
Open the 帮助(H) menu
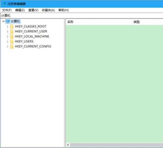click(x=63, y=10)
